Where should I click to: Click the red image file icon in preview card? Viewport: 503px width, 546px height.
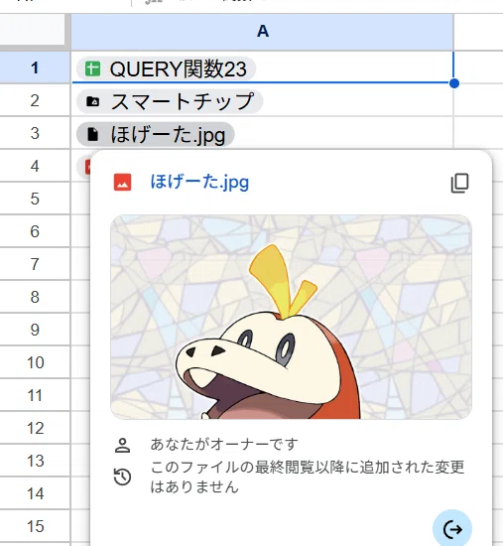point(123,182)
